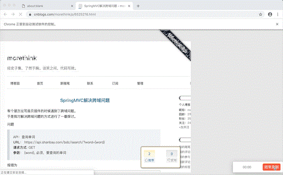
Task: Open a new tab with the plus icon
Action: [x=138, y=6]
